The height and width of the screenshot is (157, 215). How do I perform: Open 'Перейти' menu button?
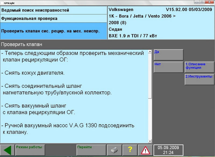[x=91, y=150]
